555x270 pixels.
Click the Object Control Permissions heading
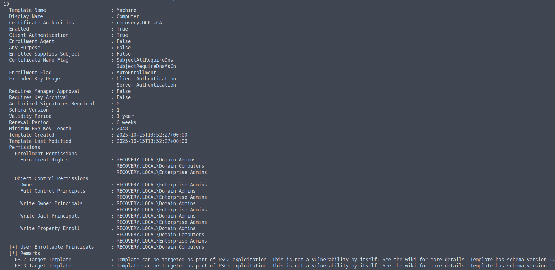51,178
